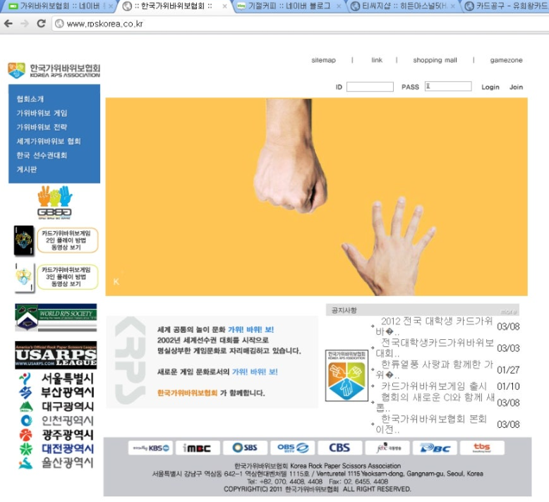Select 인천광역시 from the city list
This screenshot has height=502, width=549.
coord(56,420)
